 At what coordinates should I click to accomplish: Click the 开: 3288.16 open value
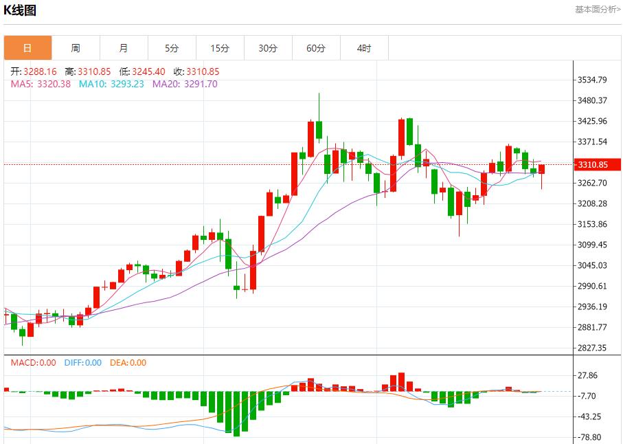[x=34, y=71]
